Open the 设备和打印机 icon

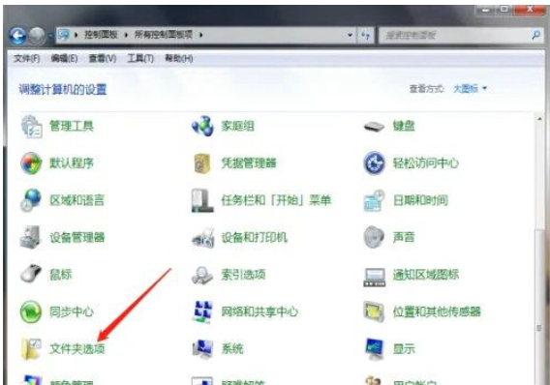click(202, 238)
